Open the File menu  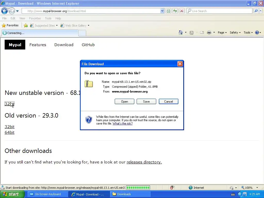4,18
